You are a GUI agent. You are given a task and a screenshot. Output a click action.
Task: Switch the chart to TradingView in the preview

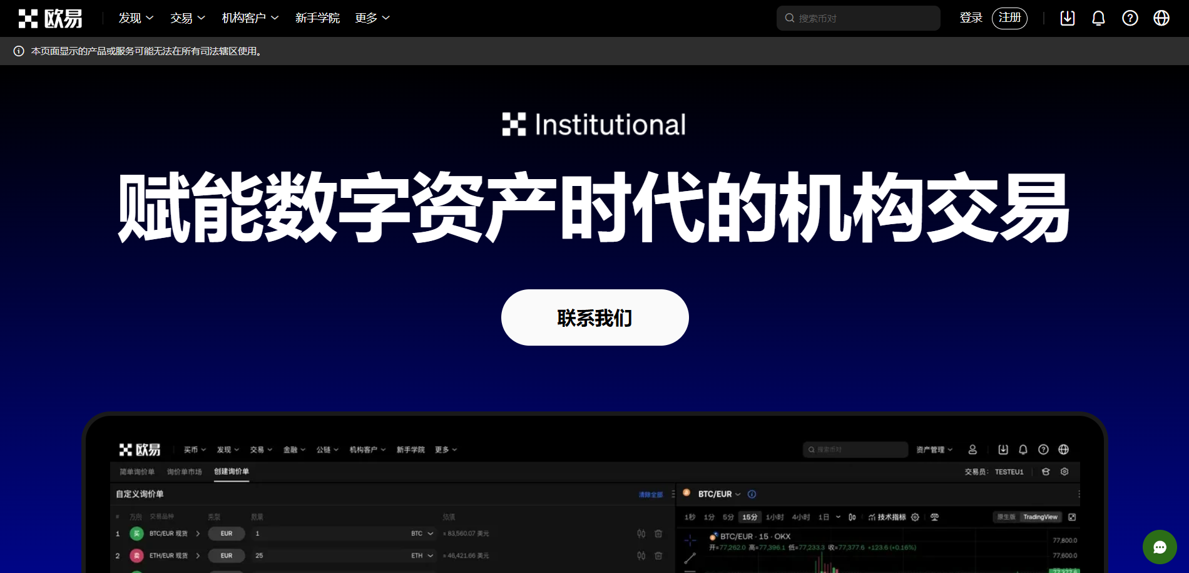click(x=1040, y=517)
